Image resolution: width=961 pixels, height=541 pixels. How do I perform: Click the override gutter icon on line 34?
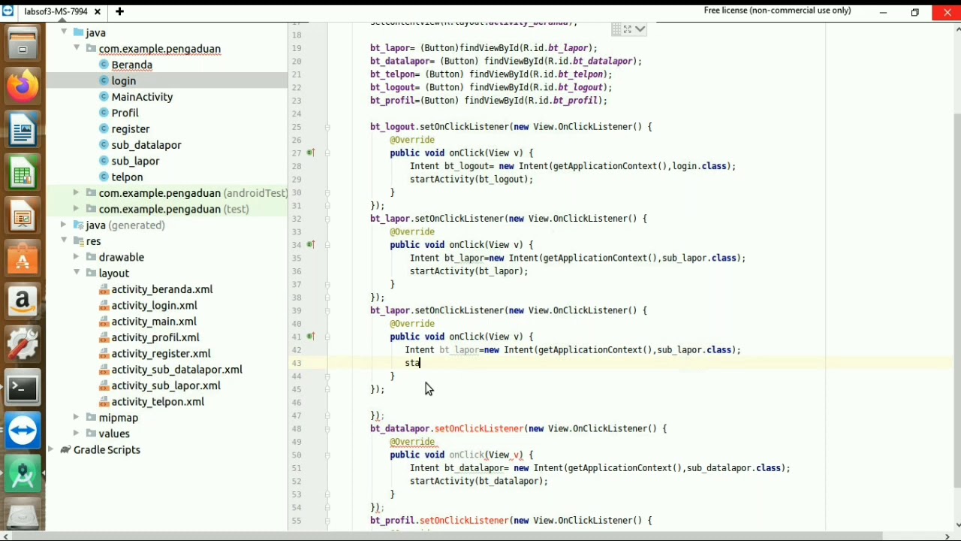click(x=311, y=245)
